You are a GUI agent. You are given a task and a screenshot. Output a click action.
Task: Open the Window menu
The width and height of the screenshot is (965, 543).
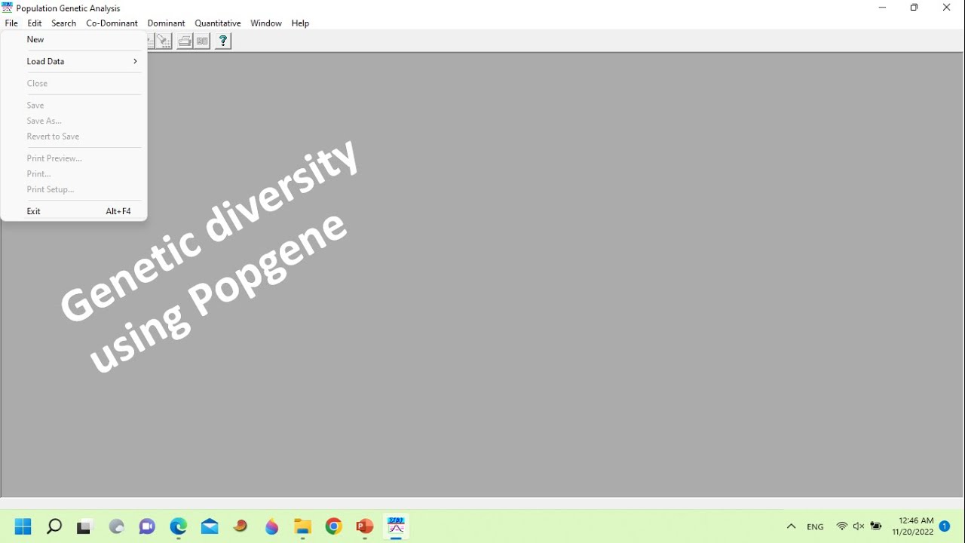click(x=266, y=23)
